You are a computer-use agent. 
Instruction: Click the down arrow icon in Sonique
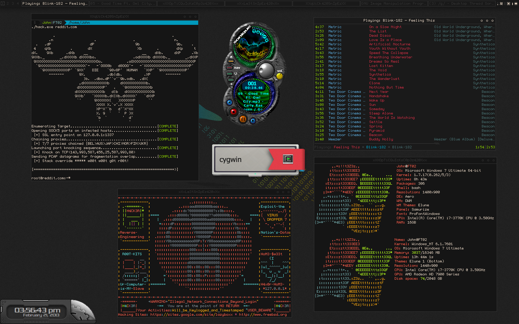click(258, 32)
